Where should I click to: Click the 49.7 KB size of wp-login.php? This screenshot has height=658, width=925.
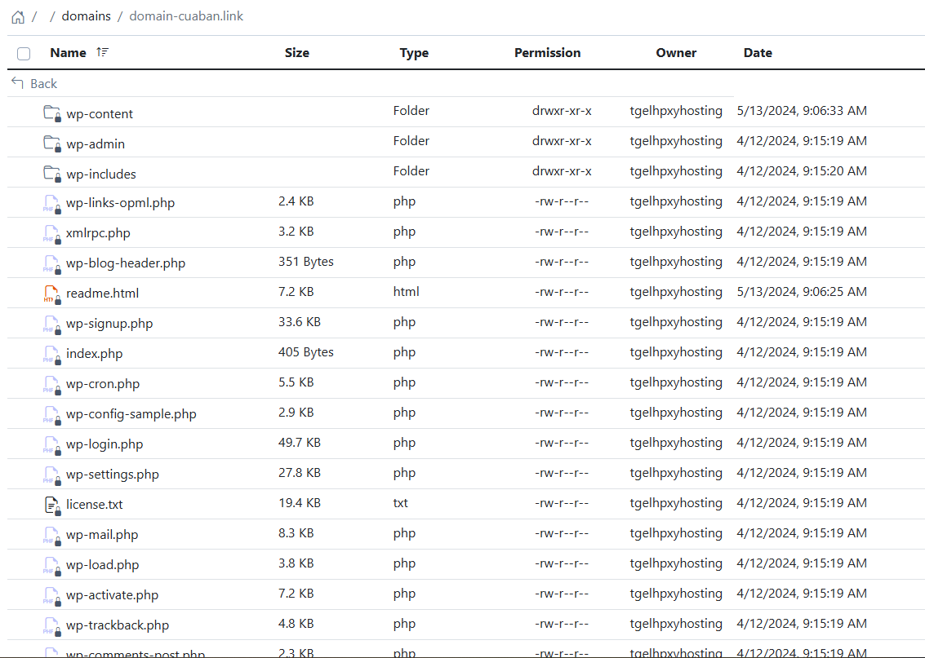300,443
